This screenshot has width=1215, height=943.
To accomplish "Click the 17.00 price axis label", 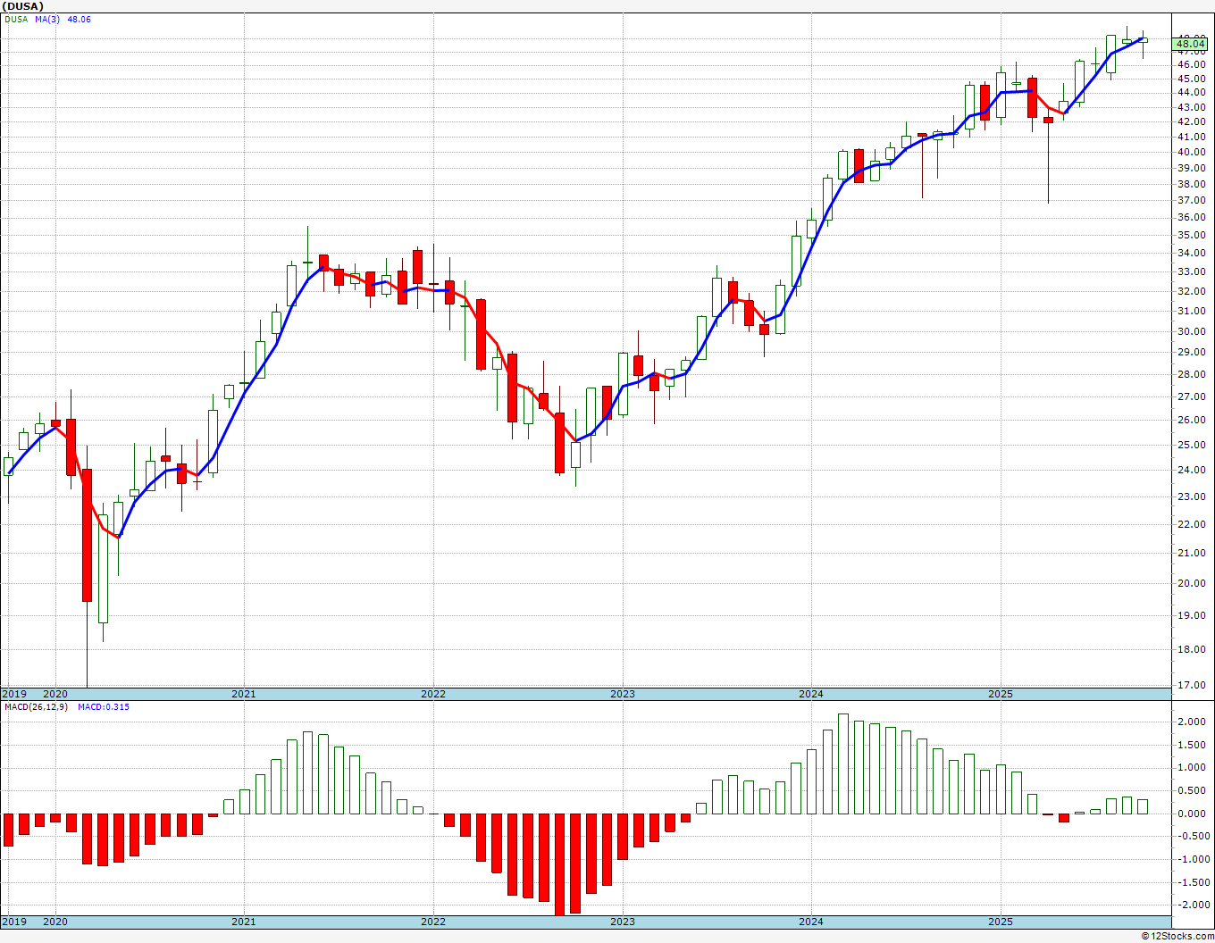I will [1192, 685].
